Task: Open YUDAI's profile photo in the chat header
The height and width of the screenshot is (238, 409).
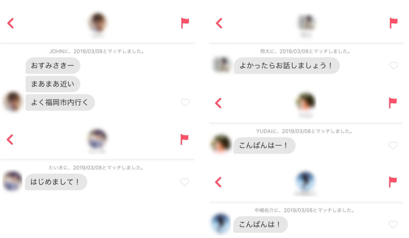Action: point(306,101)
